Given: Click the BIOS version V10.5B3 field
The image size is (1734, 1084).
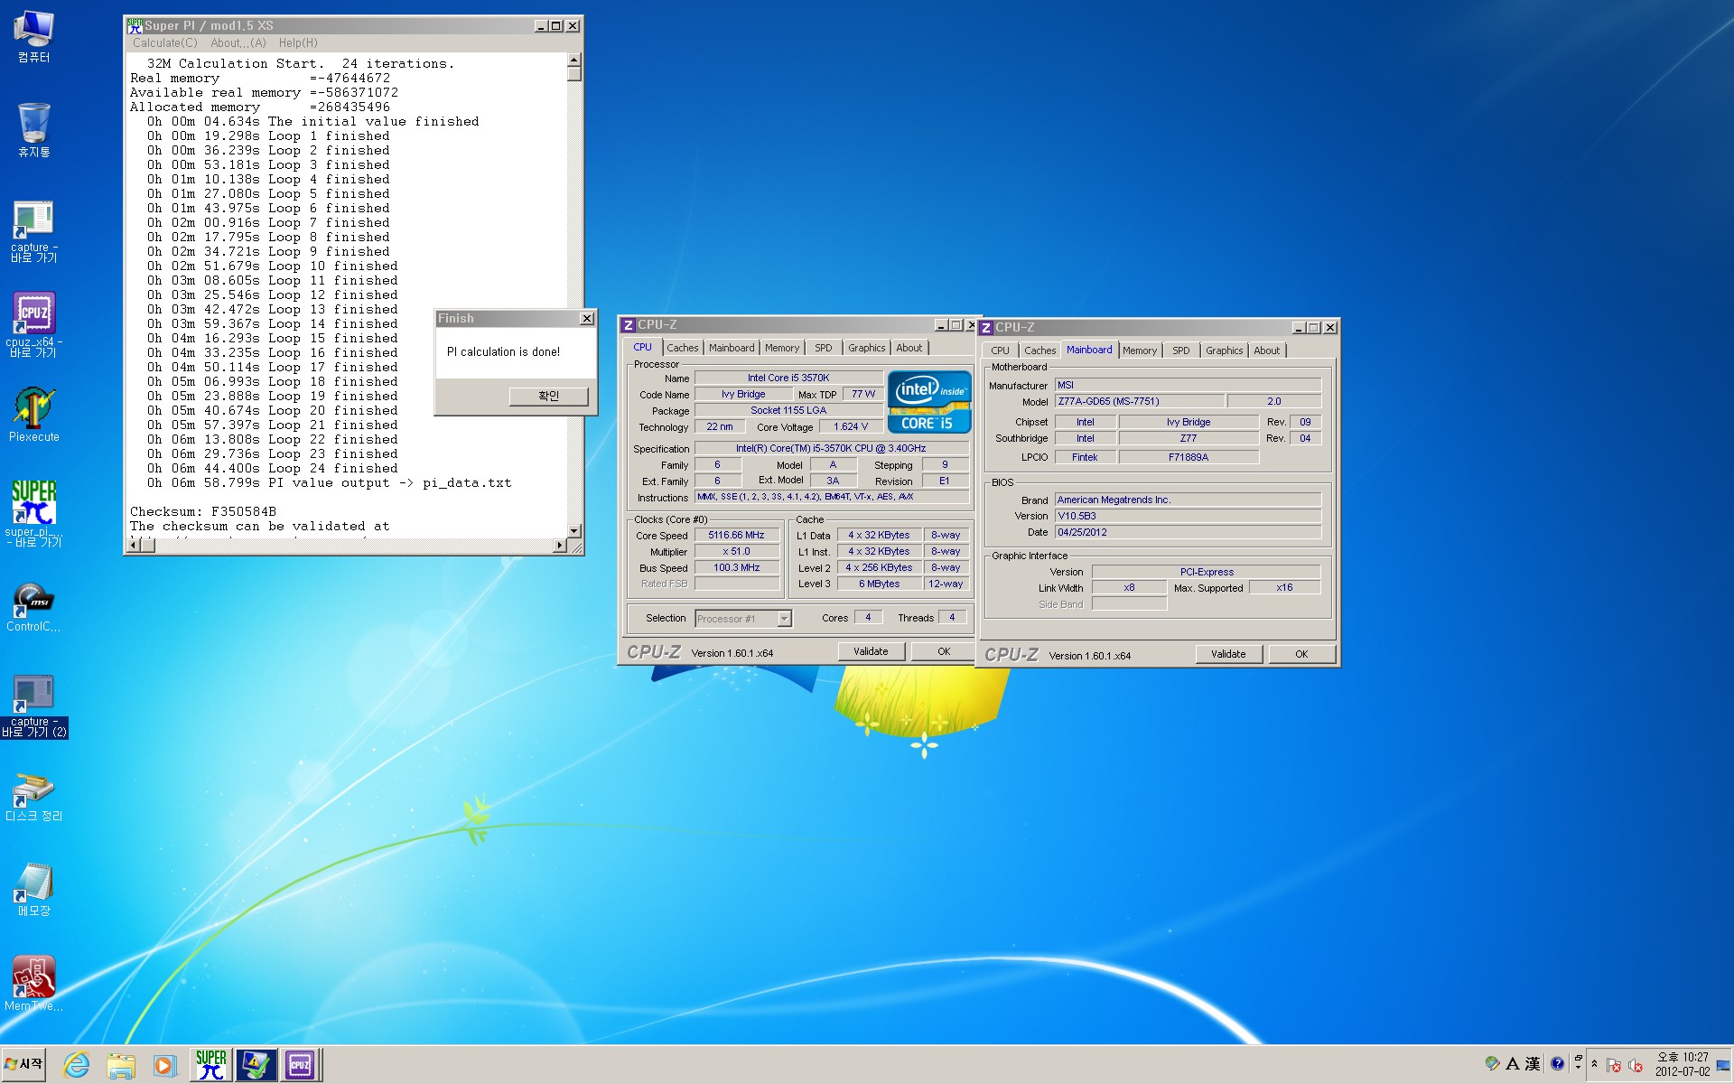Looking at the screenshot, I should (1188, 516).
